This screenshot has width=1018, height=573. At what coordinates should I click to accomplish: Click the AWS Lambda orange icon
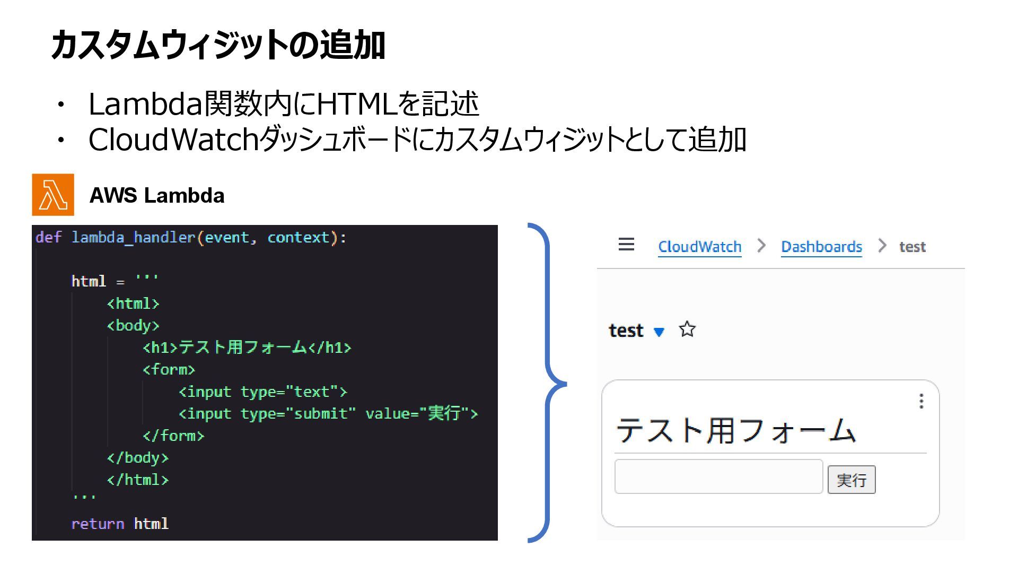(53, 195)
